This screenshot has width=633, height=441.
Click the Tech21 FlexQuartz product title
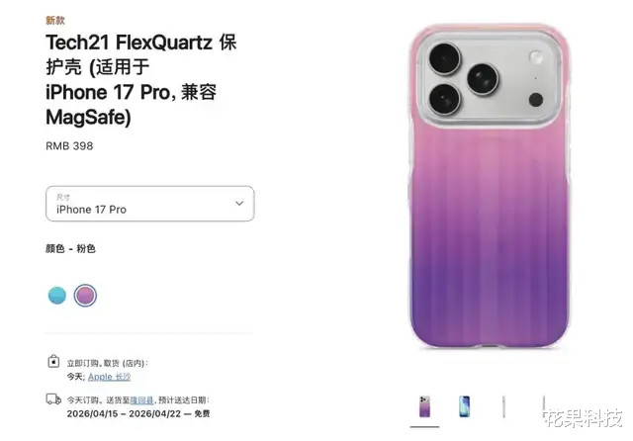click(x=140, y=80)
